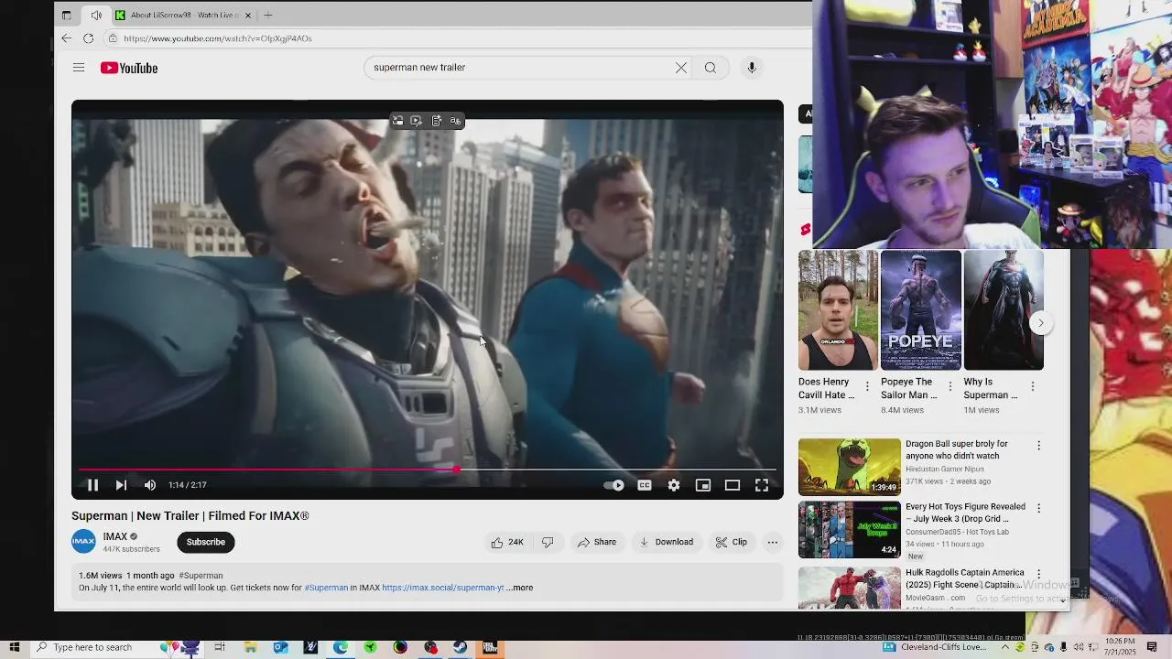This screenshot has height=659, width=1172.
Task: Open the 'Why Is Superman' short
Action: tap(1004, 310)
